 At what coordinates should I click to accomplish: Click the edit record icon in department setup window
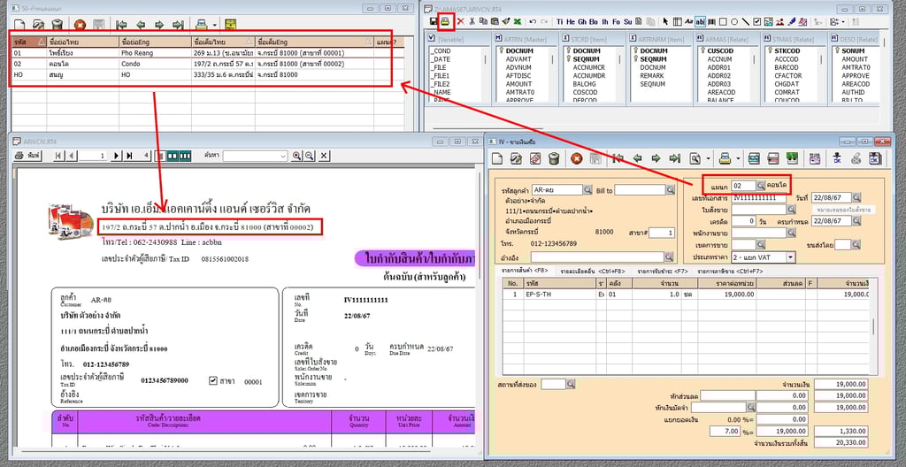pos(38,24)
